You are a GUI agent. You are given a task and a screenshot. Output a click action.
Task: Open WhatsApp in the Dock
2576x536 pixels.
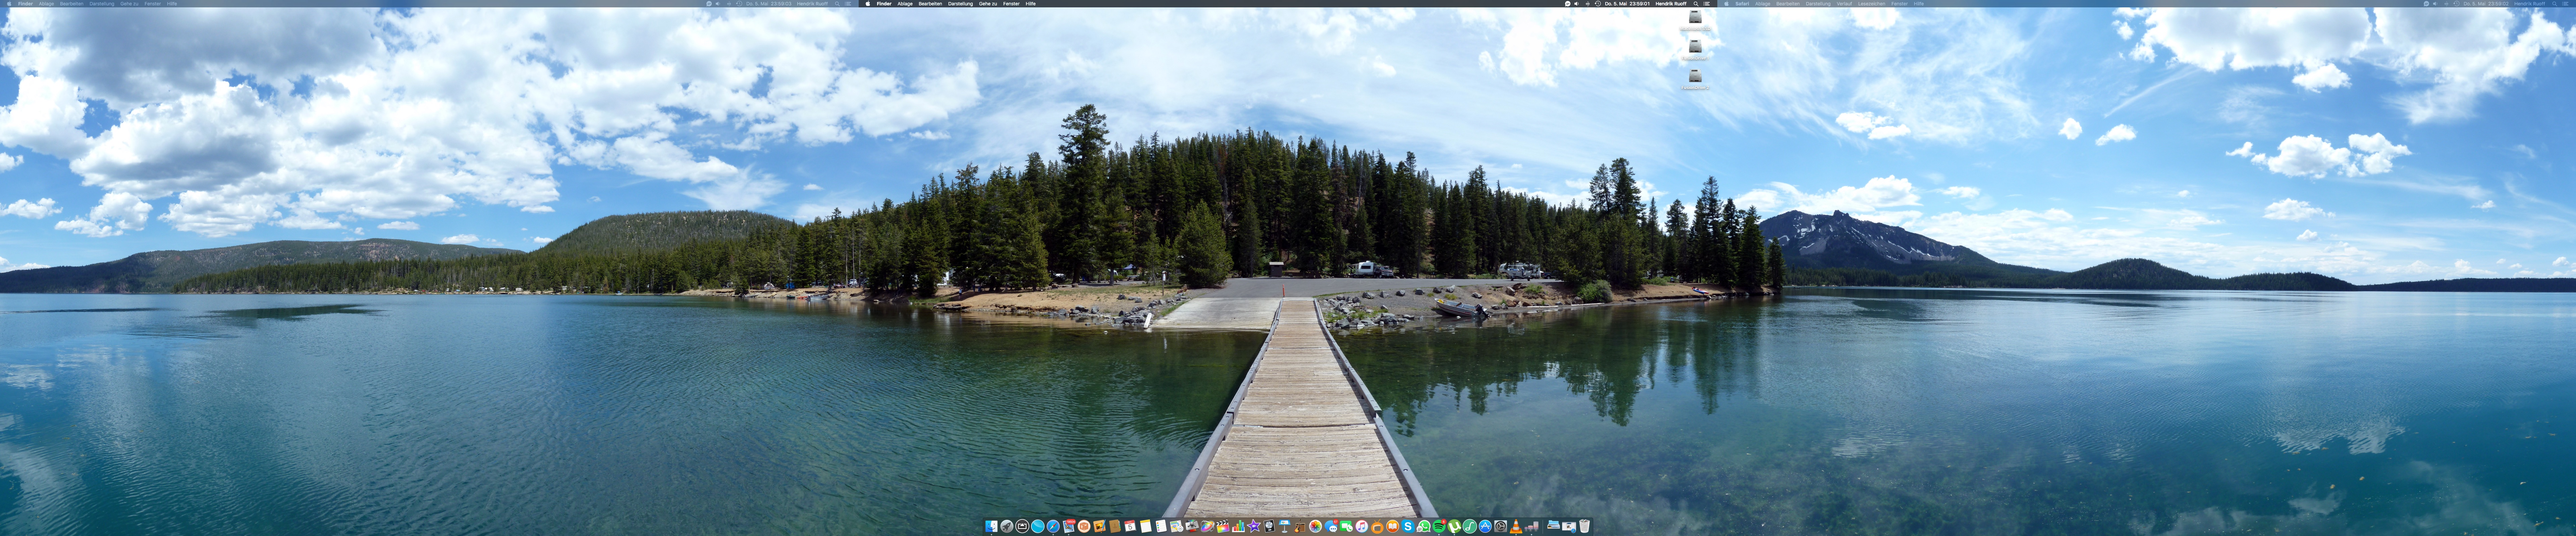(1424, 526)
